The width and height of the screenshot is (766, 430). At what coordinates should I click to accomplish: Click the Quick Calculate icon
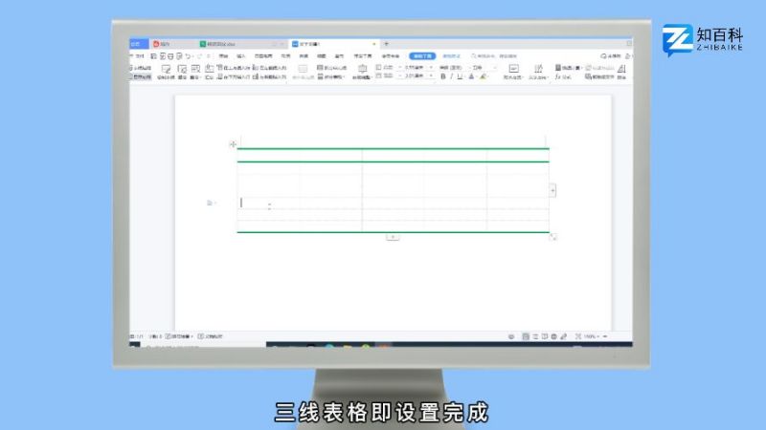pos(568,68)
